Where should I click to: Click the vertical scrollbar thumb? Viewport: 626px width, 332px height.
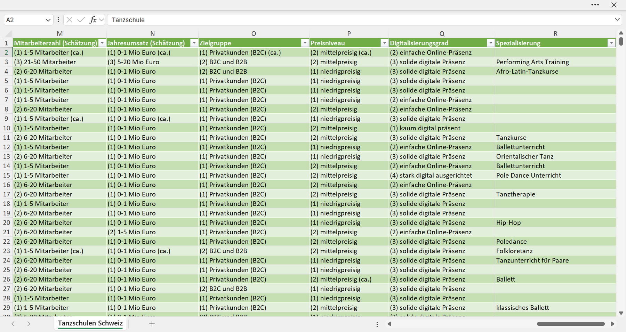coord(621,41)
